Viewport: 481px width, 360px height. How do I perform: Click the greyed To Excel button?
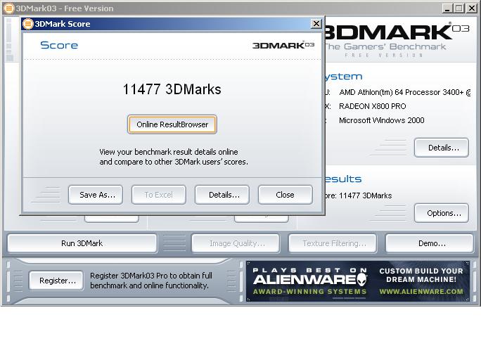[x=159, y=195]
